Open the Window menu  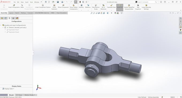point(37,2)
